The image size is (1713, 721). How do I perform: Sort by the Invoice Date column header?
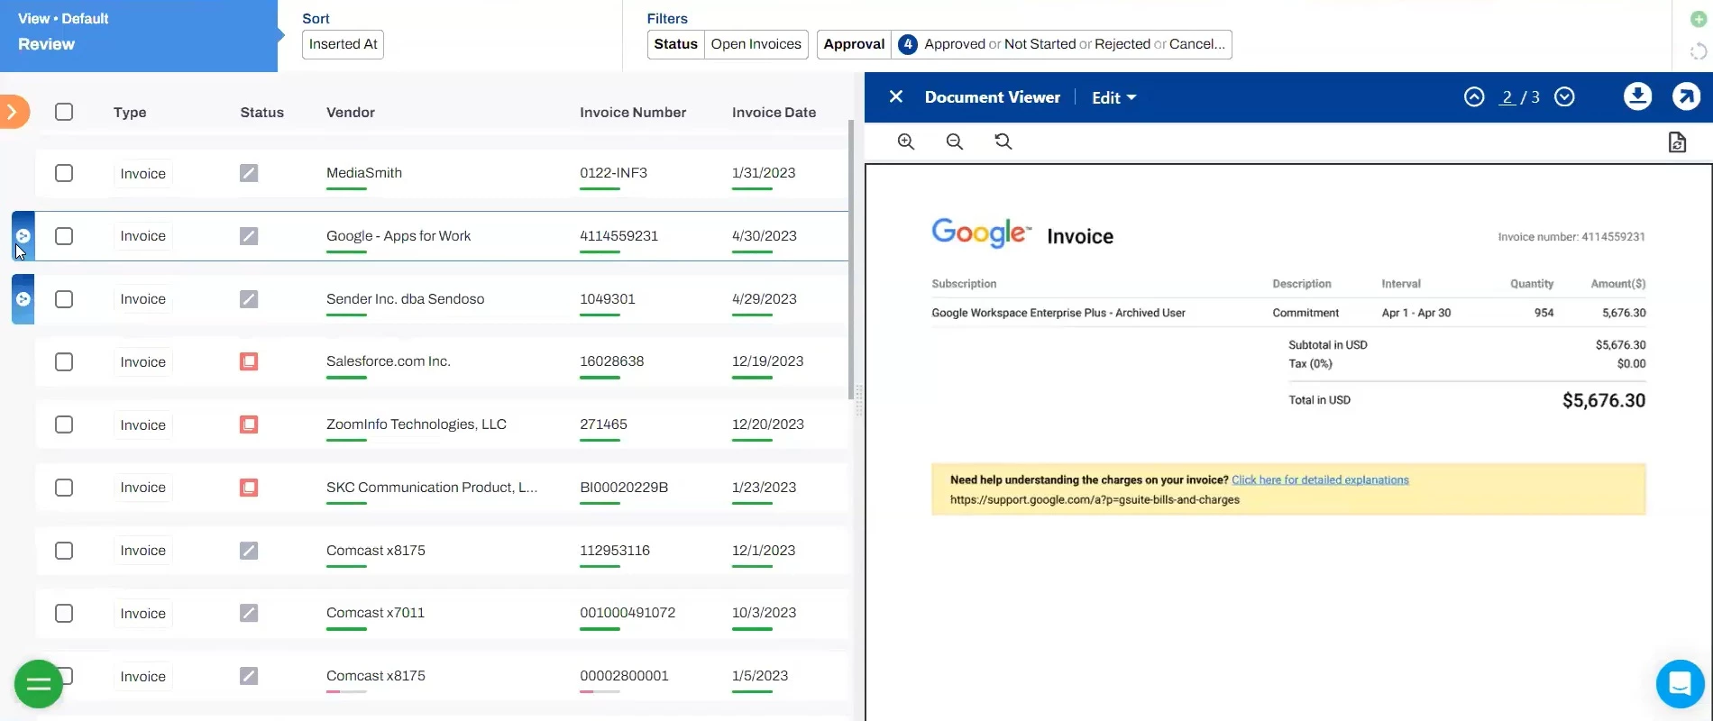774,113
